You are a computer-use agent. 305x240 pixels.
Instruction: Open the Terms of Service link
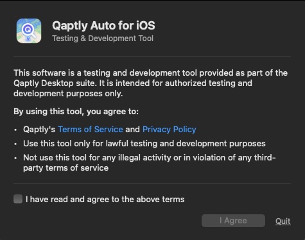tap(91, 129)
